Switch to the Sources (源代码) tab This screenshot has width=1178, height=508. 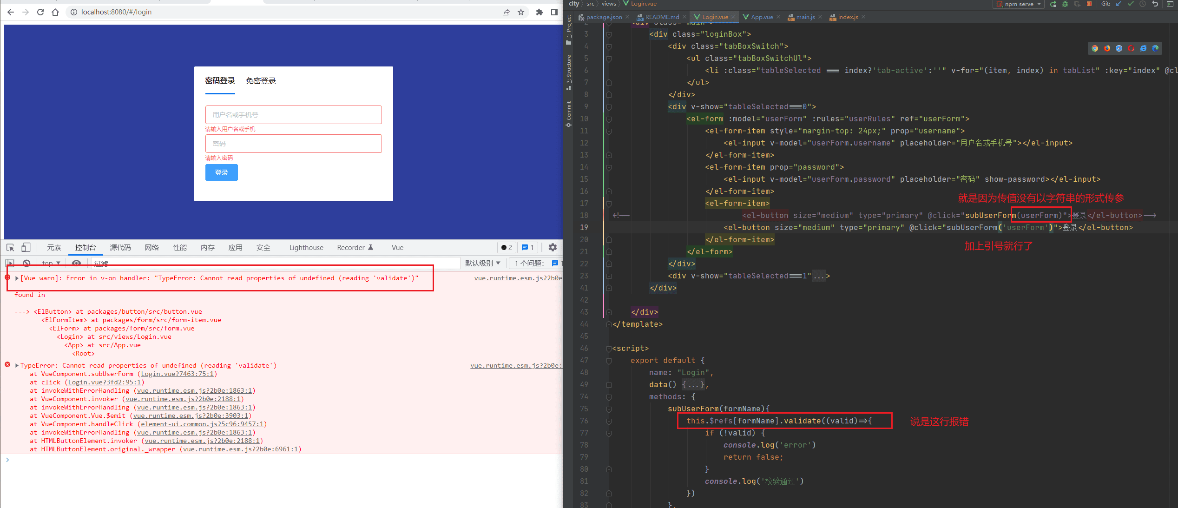[x=120, y=248]
